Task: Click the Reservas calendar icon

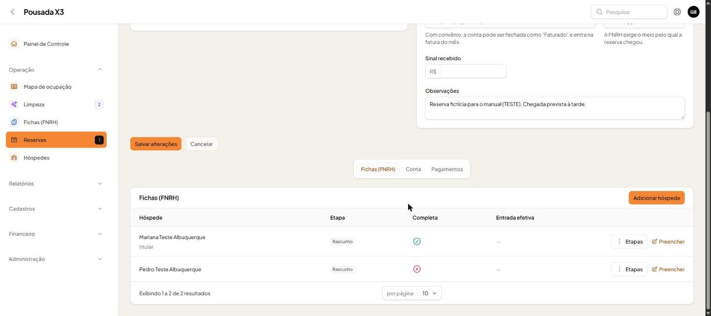Action: (x=14, y=140)
